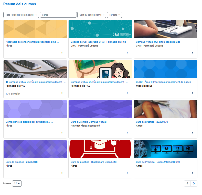Open three-dot menu for Curs d'Exemple Campus Virtual
The image size is (202, 195).
(x=127, y=133)
